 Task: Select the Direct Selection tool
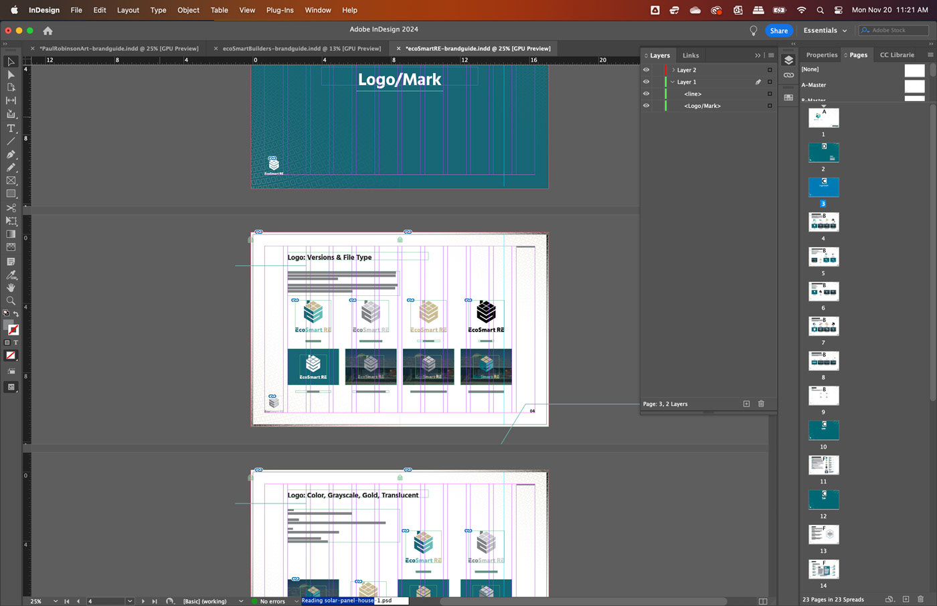(11, 74)
